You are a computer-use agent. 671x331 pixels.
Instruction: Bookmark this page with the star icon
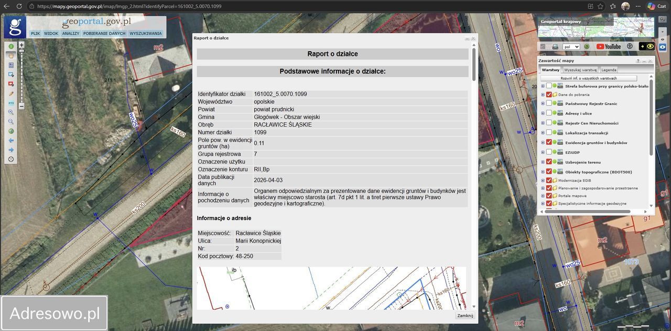600,6
